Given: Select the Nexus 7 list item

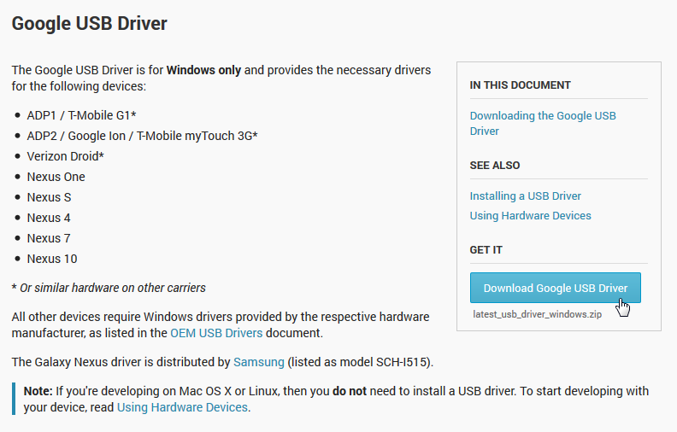Looking at the screenshot, I should click(x=49, y=238).
